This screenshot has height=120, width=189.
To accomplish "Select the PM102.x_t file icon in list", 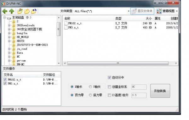I will [x=66, y=23].
